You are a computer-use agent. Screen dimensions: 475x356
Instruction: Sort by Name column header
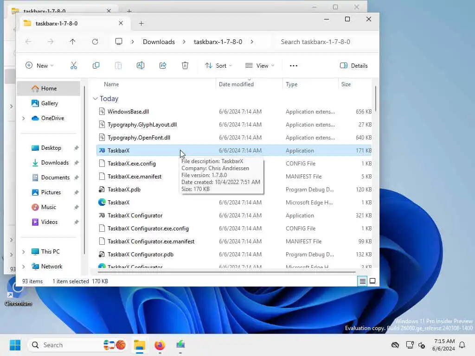pos(111,84)
